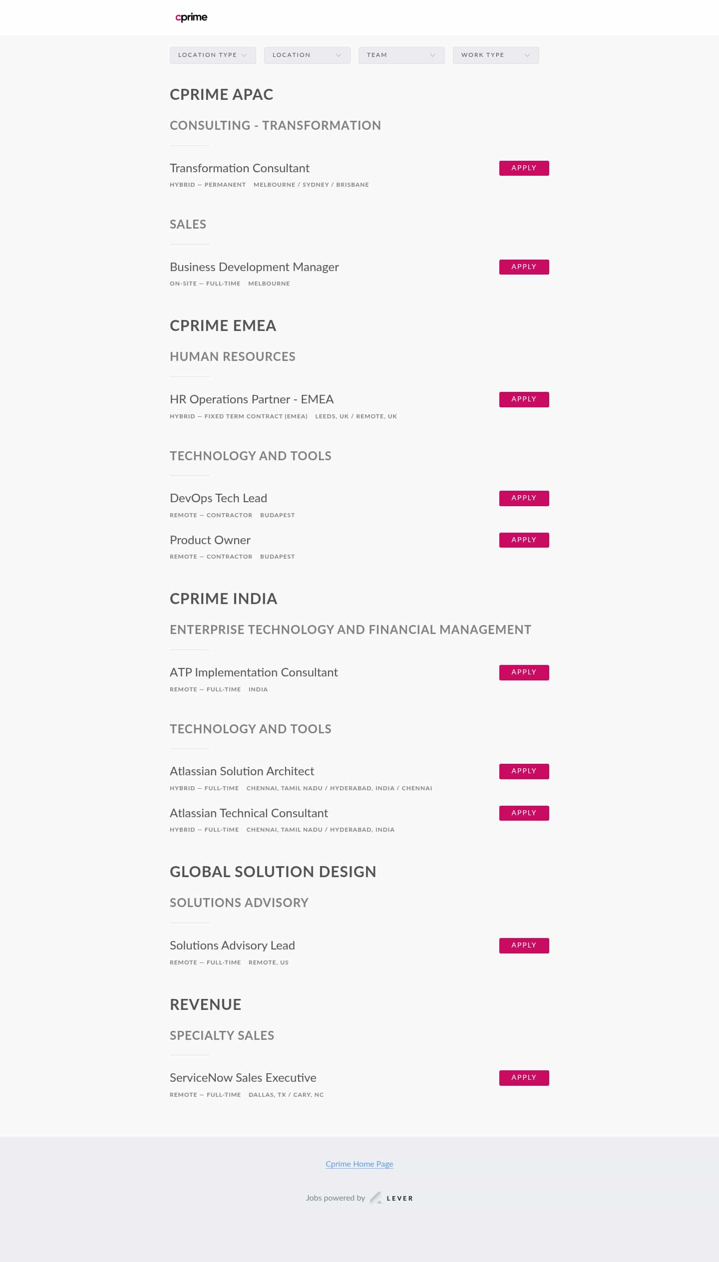Apply for the DevOps Tech Lead job
This screenshot has width=719, height=1262.
point(524,498)
